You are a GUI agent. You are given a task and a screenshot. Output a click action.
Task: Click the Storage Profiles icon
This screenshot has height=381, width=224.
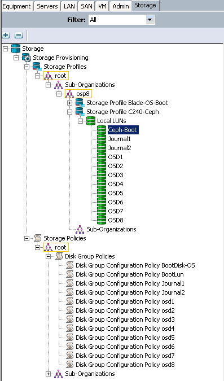(x=37, y=67)
